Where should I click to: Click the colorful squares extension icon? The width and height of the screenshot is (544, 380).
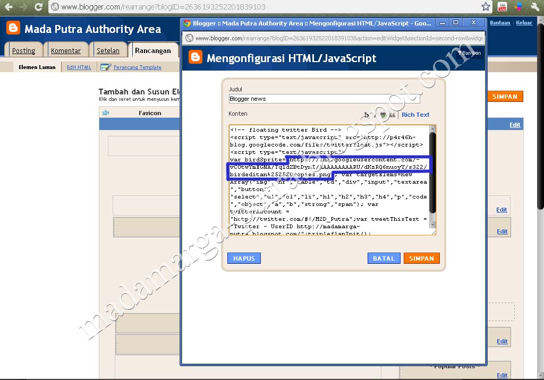(x=518, y=6)
